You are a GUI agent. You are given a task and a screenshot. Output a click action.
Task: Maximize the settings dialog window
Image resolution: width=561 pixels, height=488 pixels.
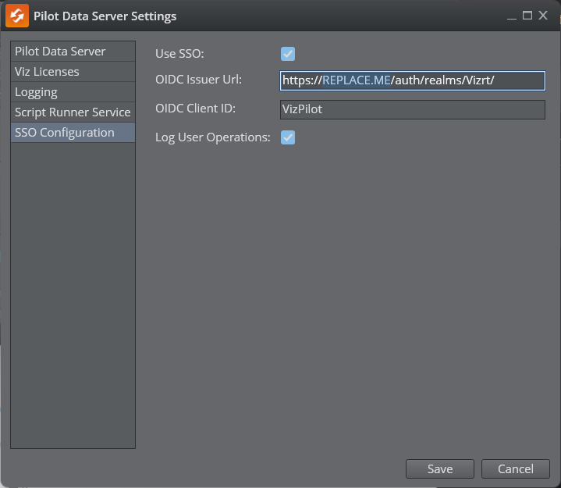(x=527, y=16)
